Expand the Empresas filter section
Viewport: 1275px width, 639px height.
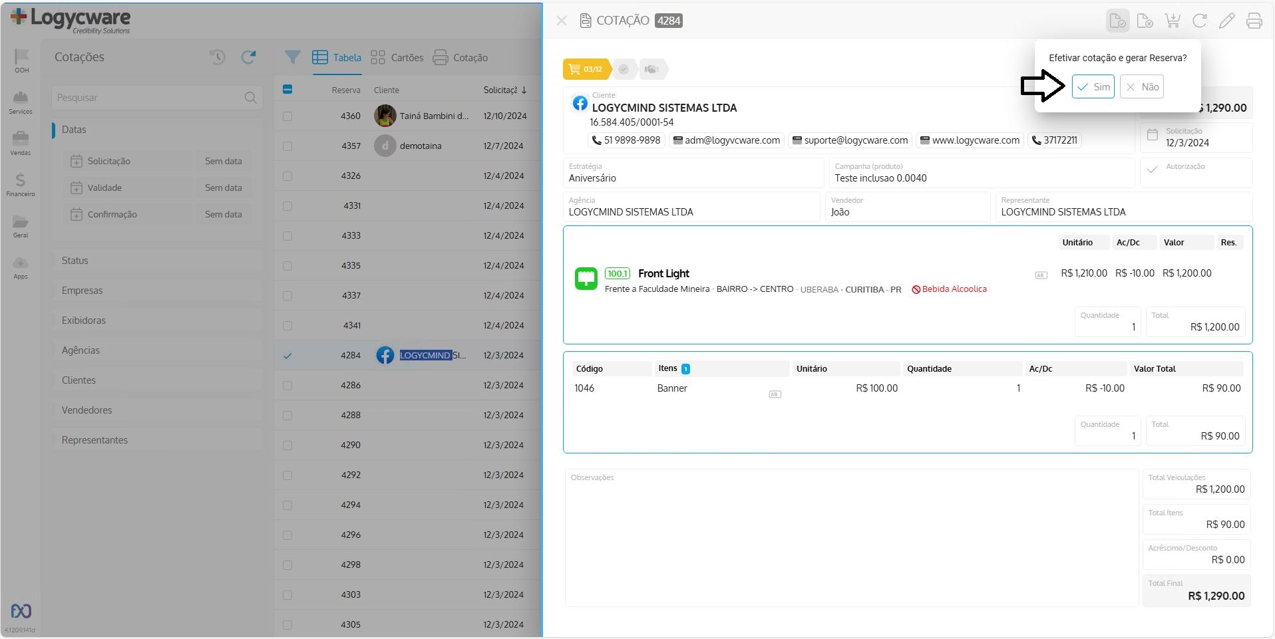tap(157, 291)
